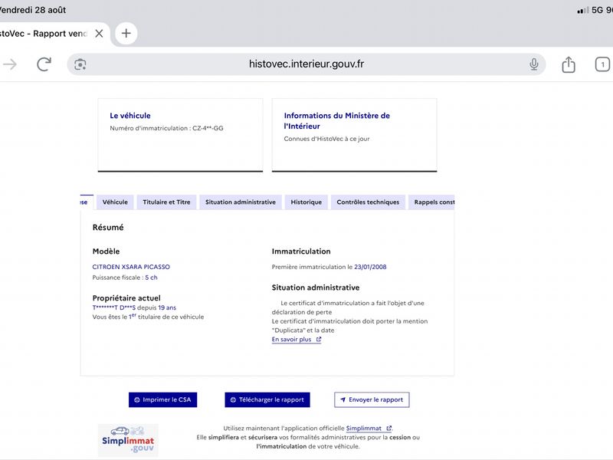613x460 pixels.
Task: Click the 23/01/2008 registration date
Action: click(x=370, y=267)
